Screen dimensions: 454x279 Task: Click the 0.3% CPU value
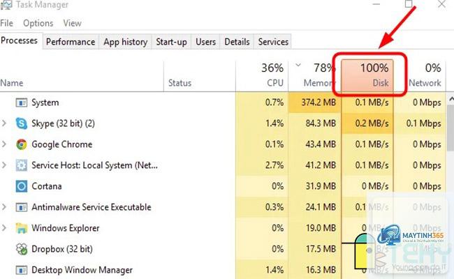click(x=274, y=207)
